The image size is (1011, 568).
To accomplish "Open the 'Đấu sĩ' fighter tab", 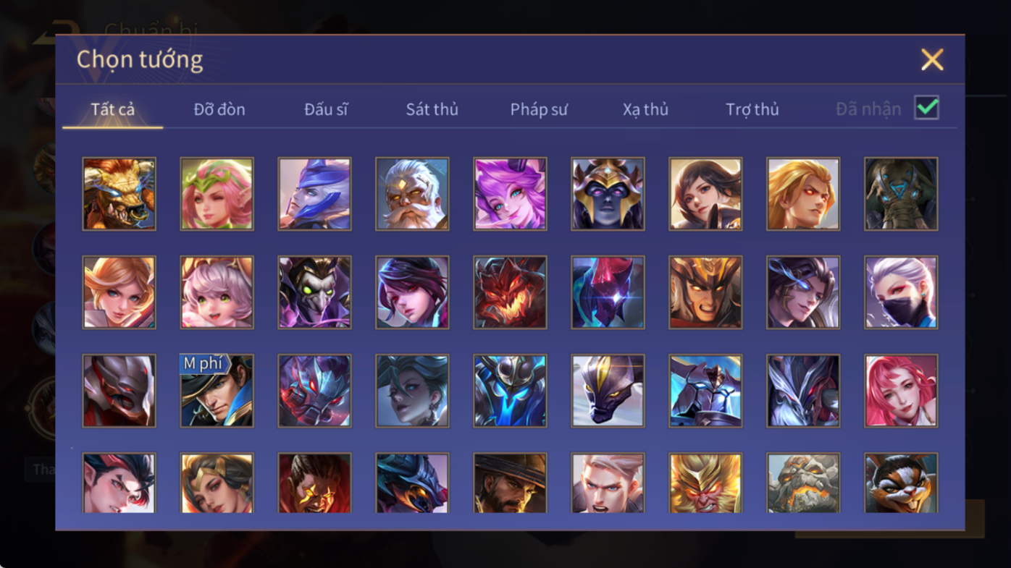I will click(x=326, y=109).
